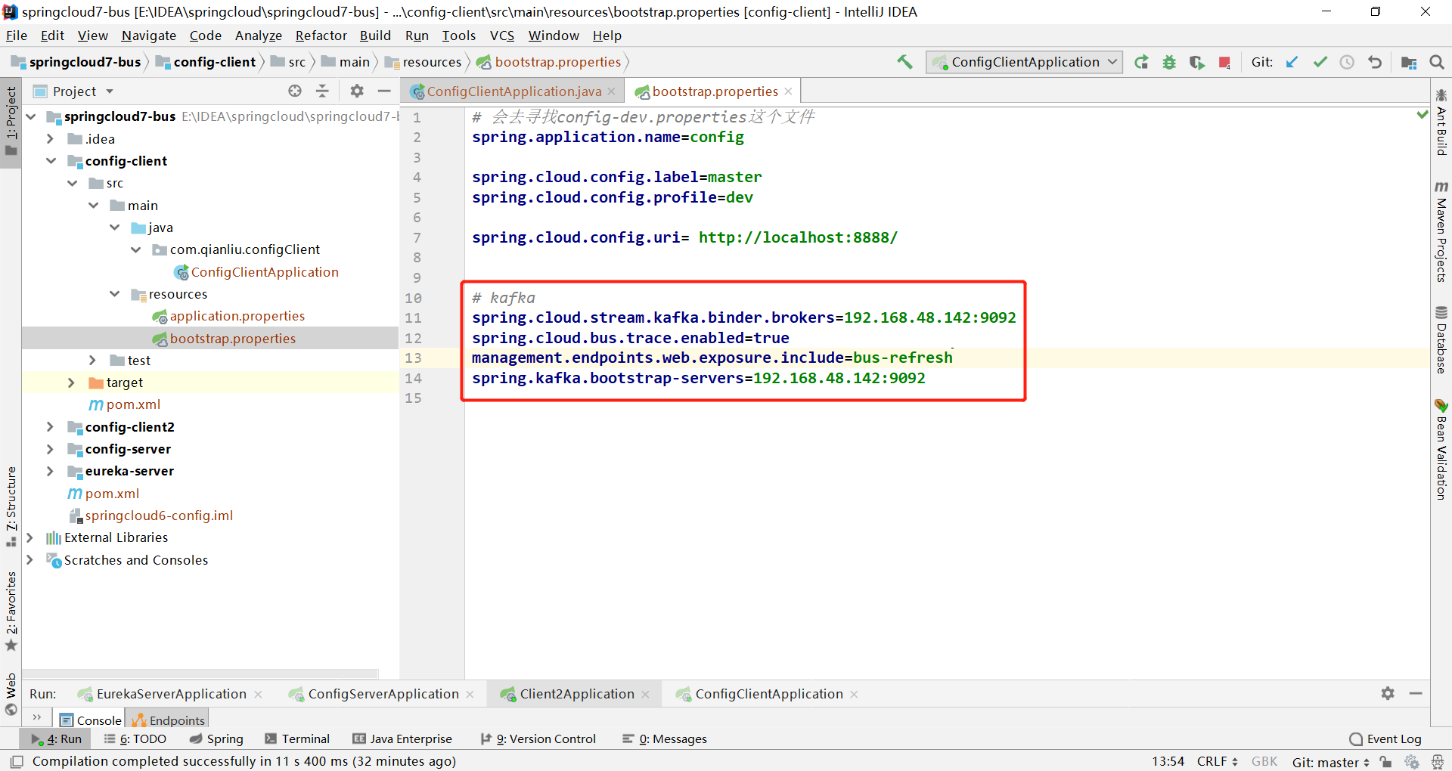Toggle tool window bars icon in status bar
Screen dimensions: 1452x771
[x=17, y=761]
